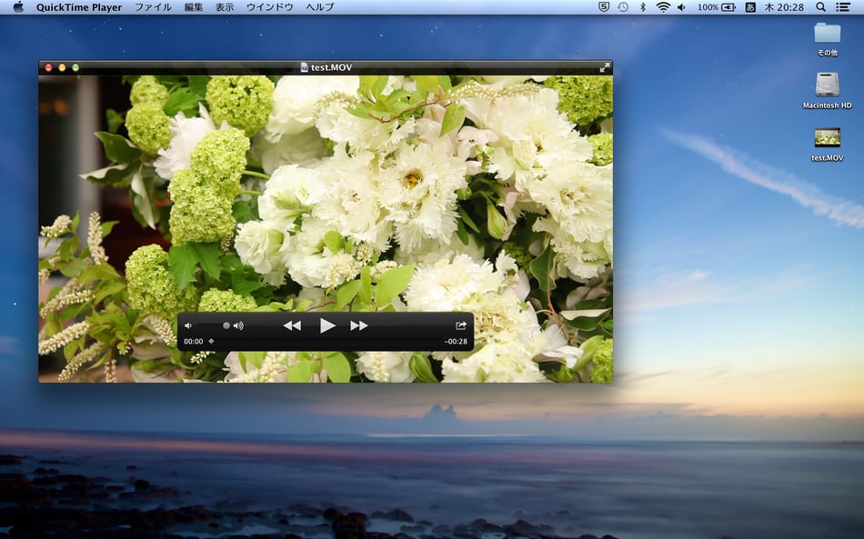Enter full screen via title bar arrows
This screenshot has height=539, width=864.
605,67
